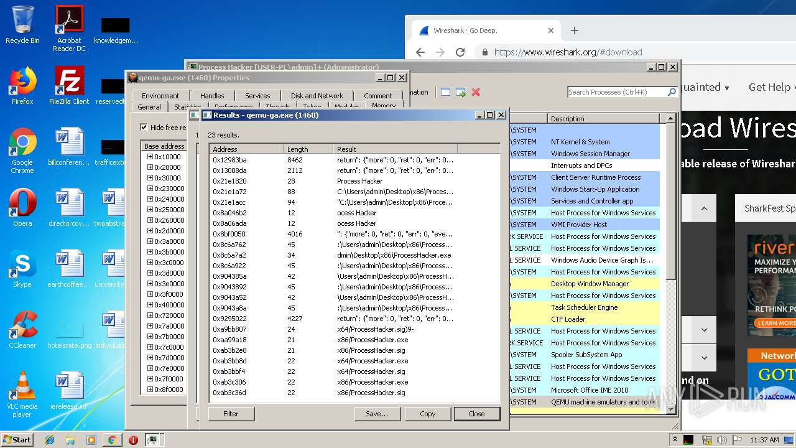Sort results by Address column header
This screenshot has height=448, width=796.
(x=246, y=149)
